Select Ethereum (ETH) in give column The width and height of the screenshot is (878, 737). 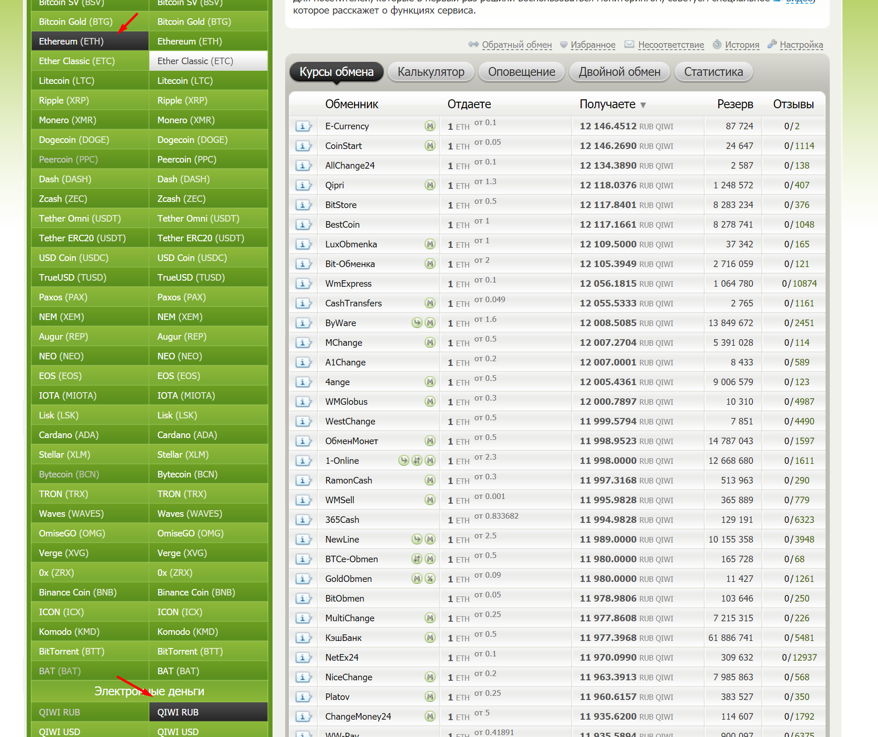click(90, 41)
